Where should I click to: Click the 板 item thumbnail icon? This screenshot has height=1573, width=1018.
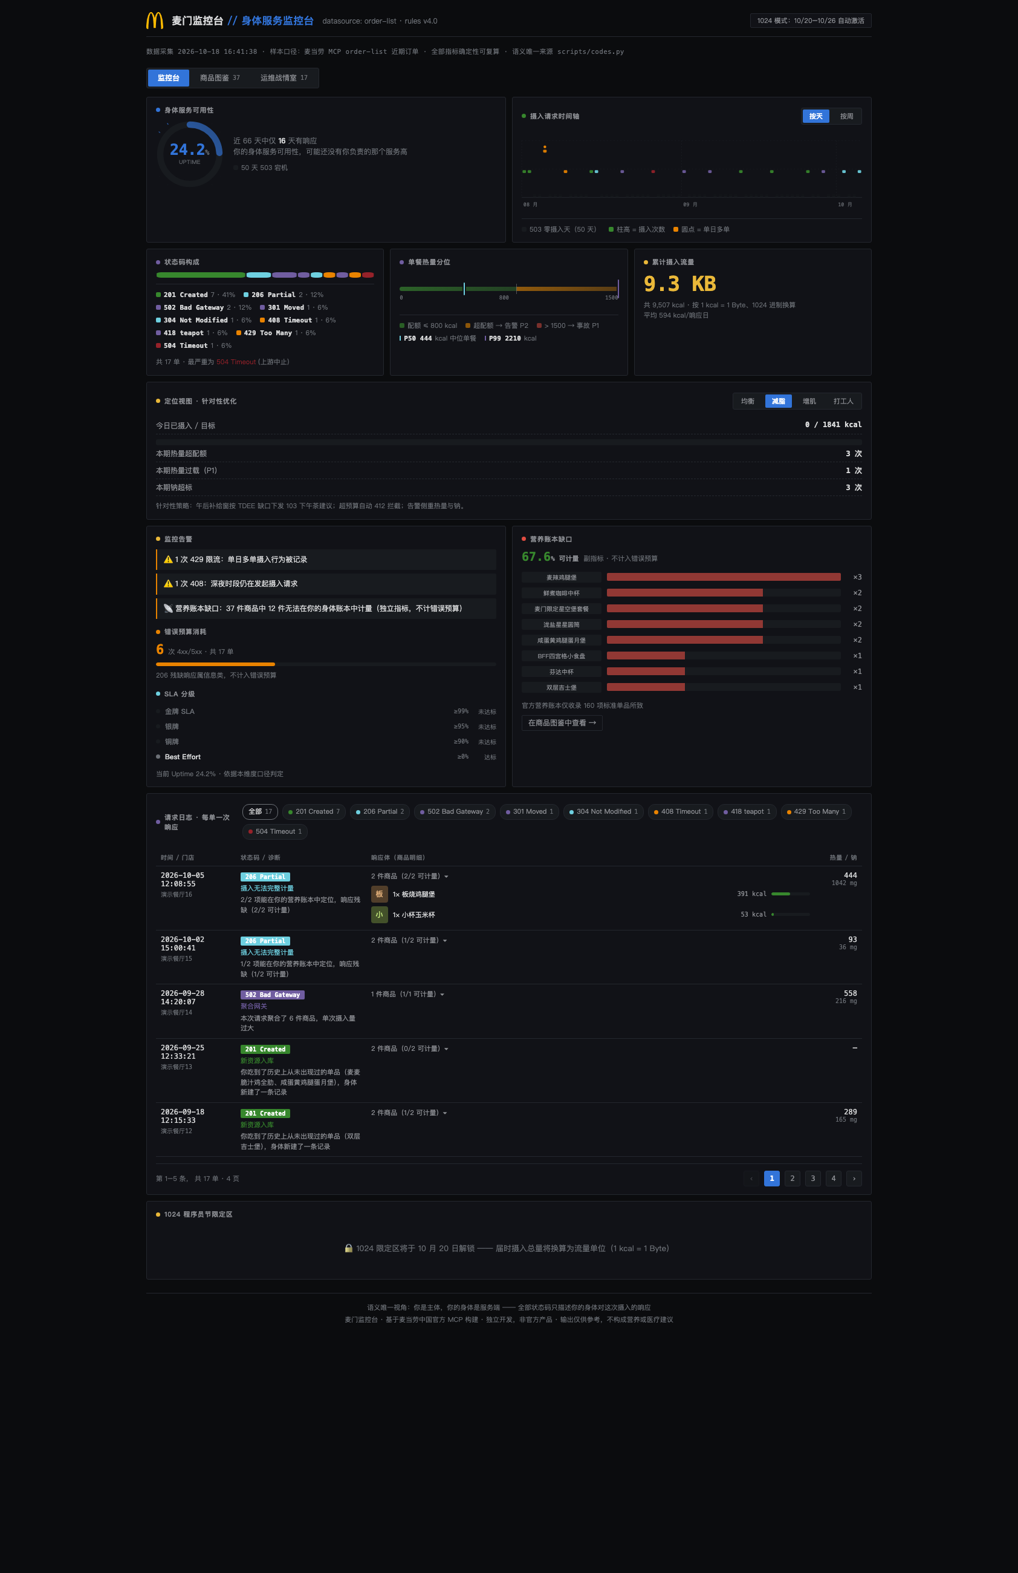379,894
